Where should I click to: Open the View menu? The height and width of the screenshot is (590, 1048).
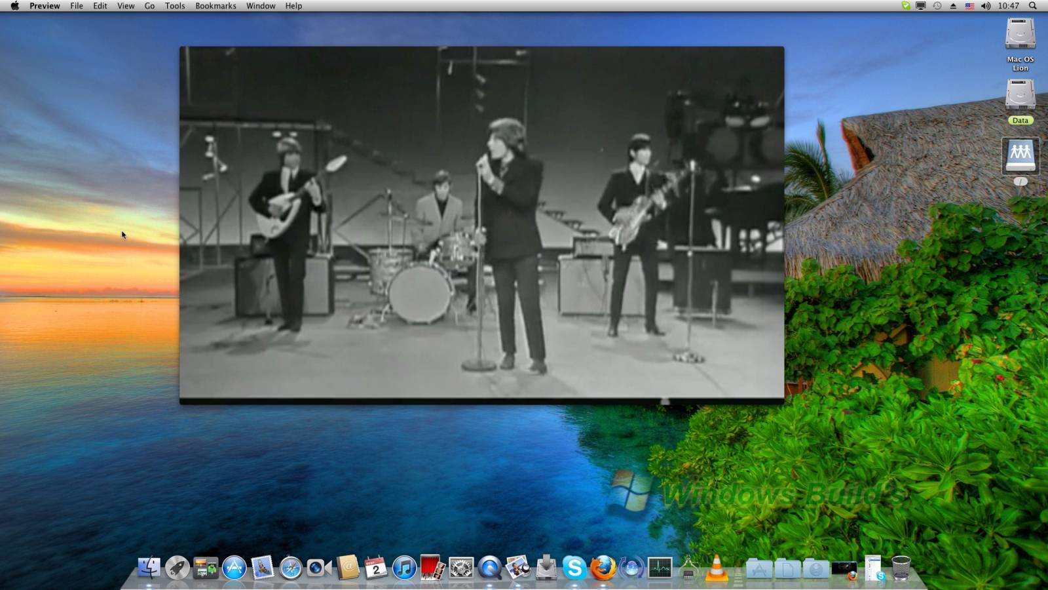click(126, 6)
